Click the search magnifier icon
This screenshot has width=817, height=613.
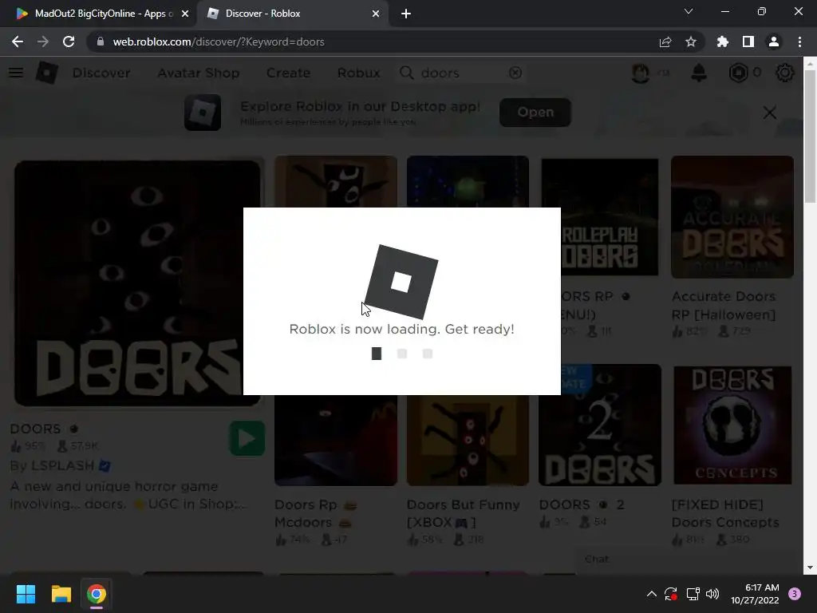406,73
